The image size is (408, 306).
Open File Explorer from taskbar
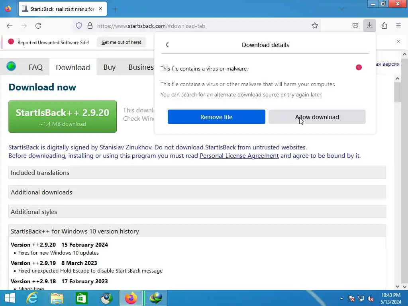(x=57, y=298)
